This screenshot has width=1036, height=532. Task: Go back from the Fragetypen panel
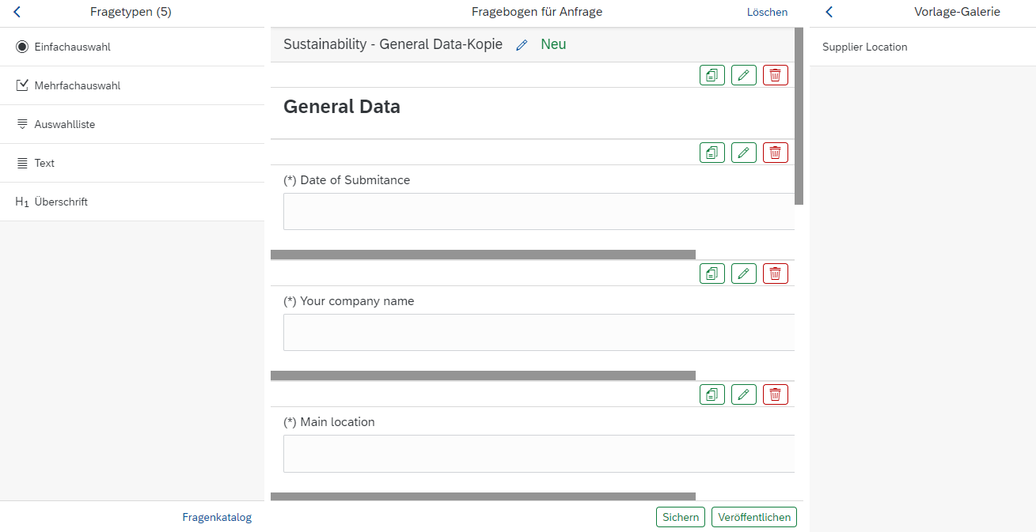[x=17, y=12]
